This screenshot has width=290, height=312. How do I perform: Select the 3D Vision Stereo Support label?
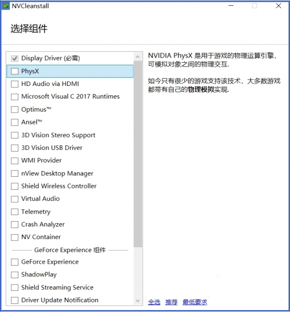point(58,135)
